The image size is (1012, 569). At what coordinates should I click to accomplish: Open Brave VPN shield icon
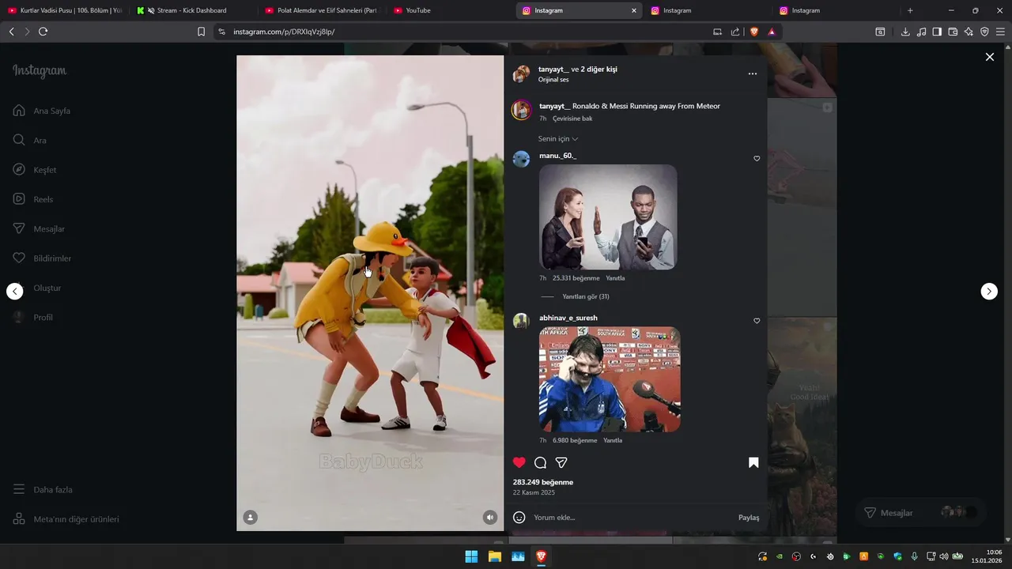tap(984, 32)
